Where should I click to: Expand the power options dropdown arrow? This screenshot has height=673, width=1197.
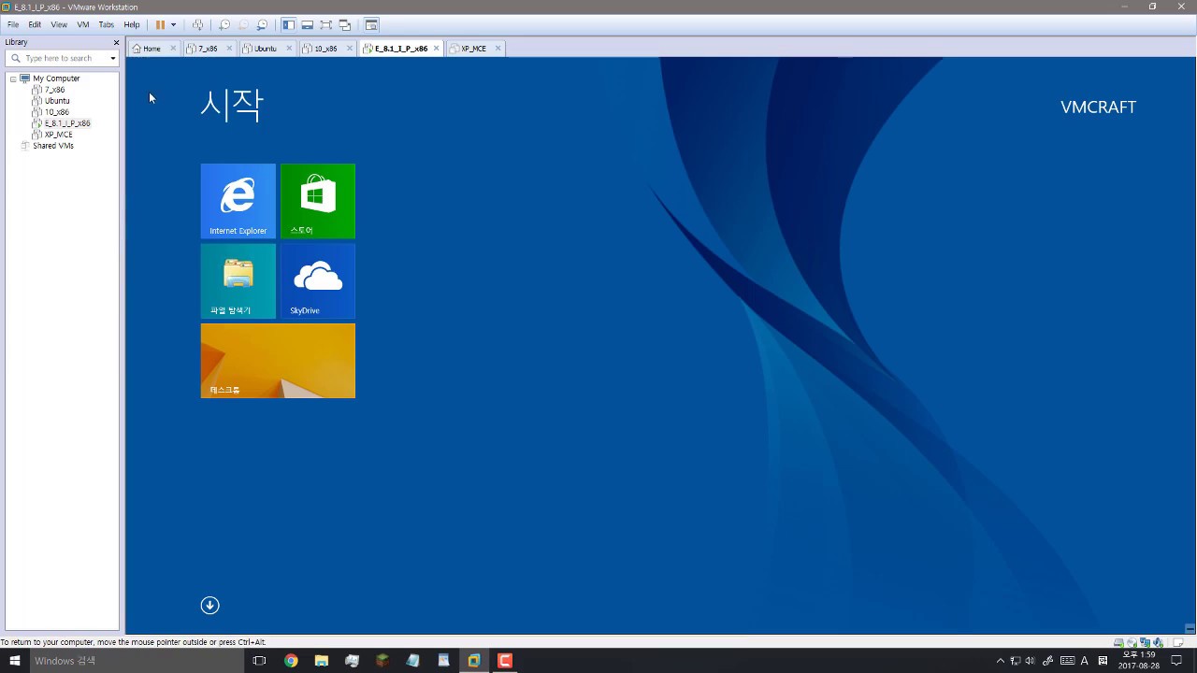[x=173, y=24]
